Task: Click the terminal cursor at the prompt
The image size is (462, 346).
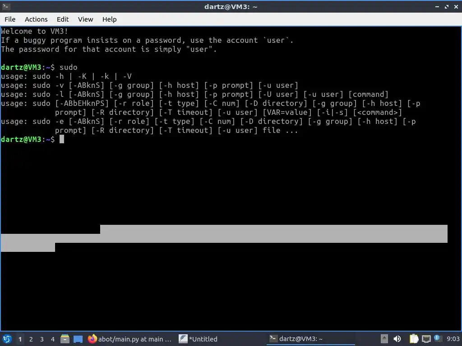Action: (x=61, y=139)
